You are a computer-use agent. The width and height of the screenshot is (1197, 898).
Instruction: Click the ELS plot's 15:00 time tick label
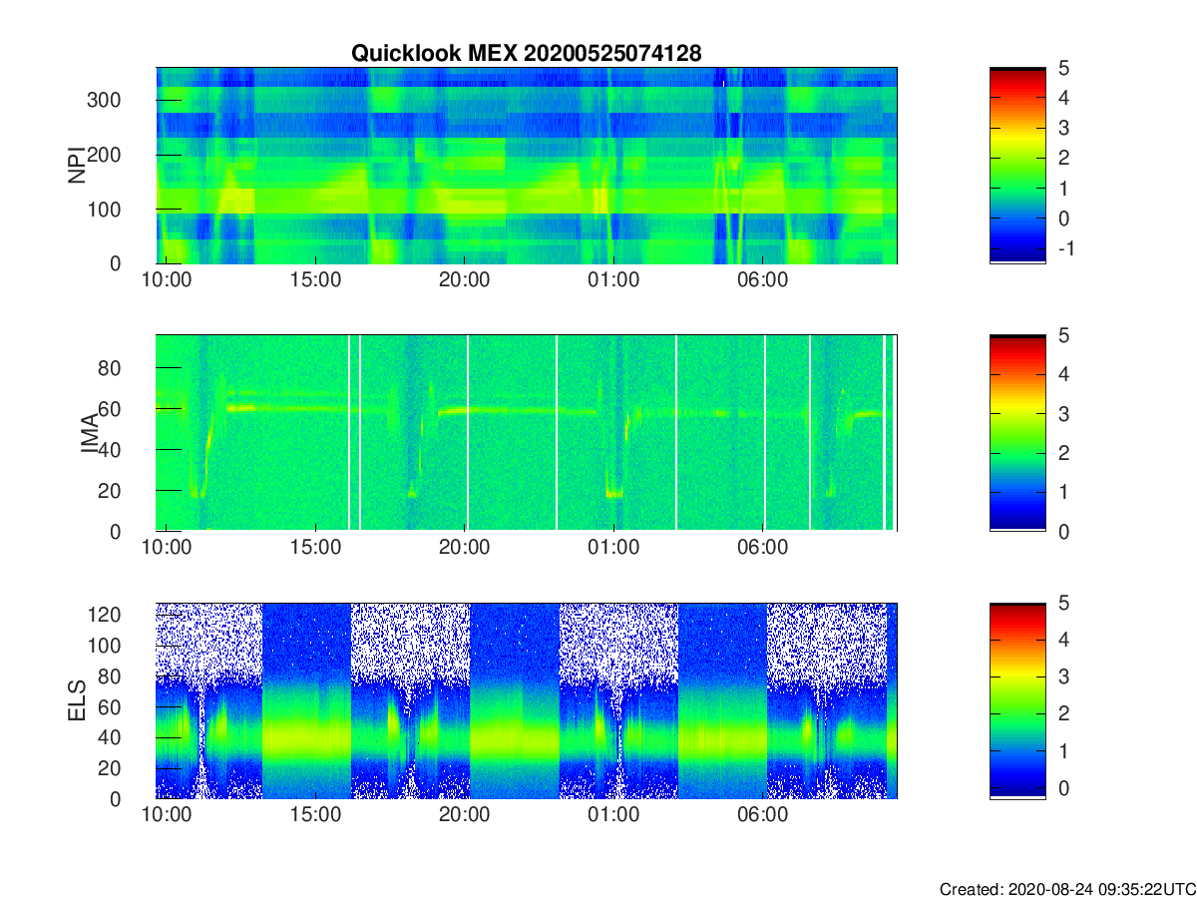pos(315,815)
